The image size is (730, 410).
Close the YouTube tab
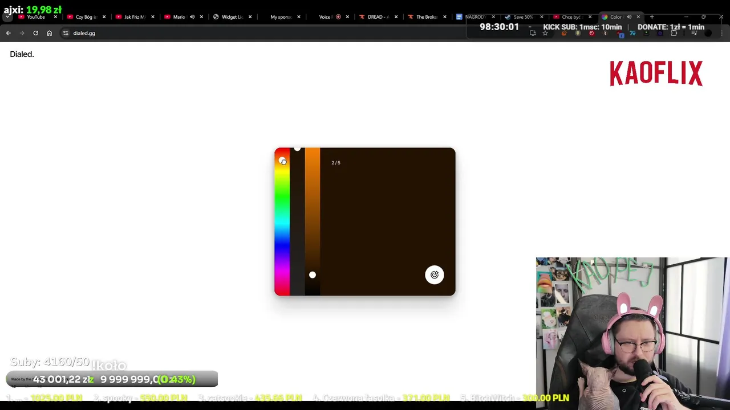pos(55,17)
